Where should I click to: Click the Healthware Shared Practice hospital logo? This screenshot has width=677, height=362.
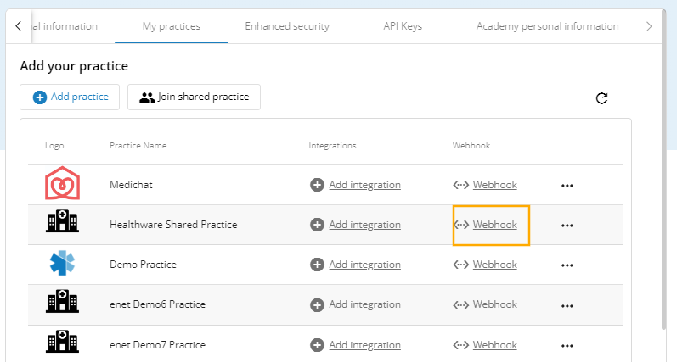62,224
